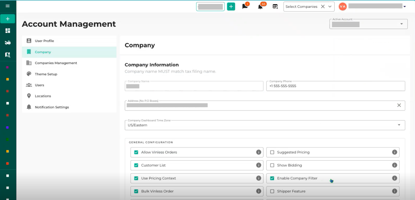Image resolution: width=415 pixels, height=200 pixels.
Task: Open the Users section
Action: pyautogui.click(x=69, y=85)
